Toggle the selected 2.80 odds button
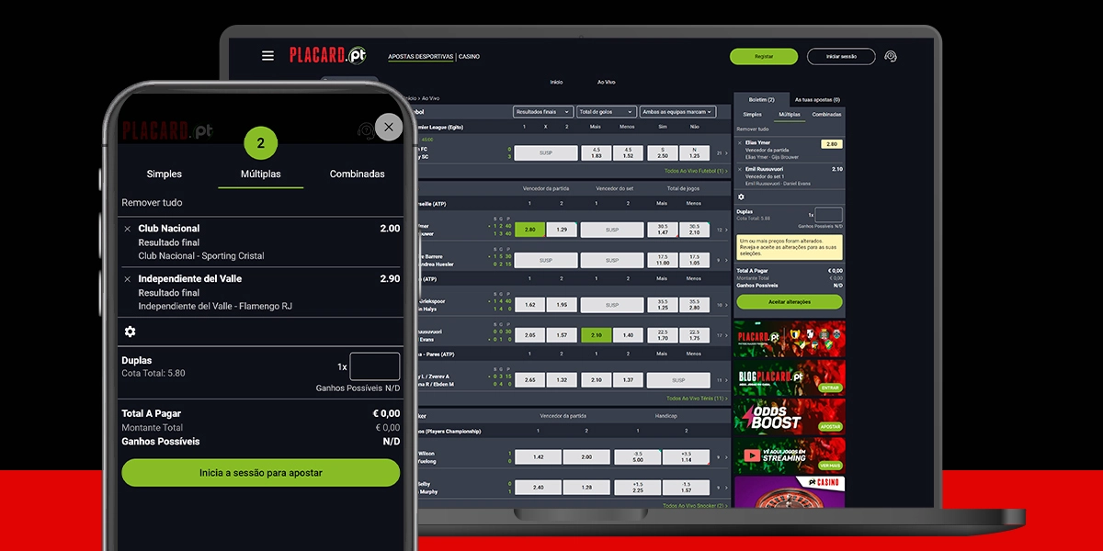This screenshot has height=551, width=1103. [529, 229]
